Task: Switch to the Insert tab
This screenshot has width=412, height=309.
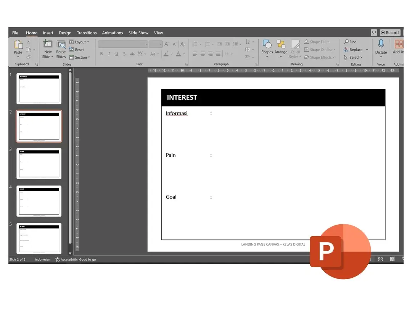Action: pos(48,33)
